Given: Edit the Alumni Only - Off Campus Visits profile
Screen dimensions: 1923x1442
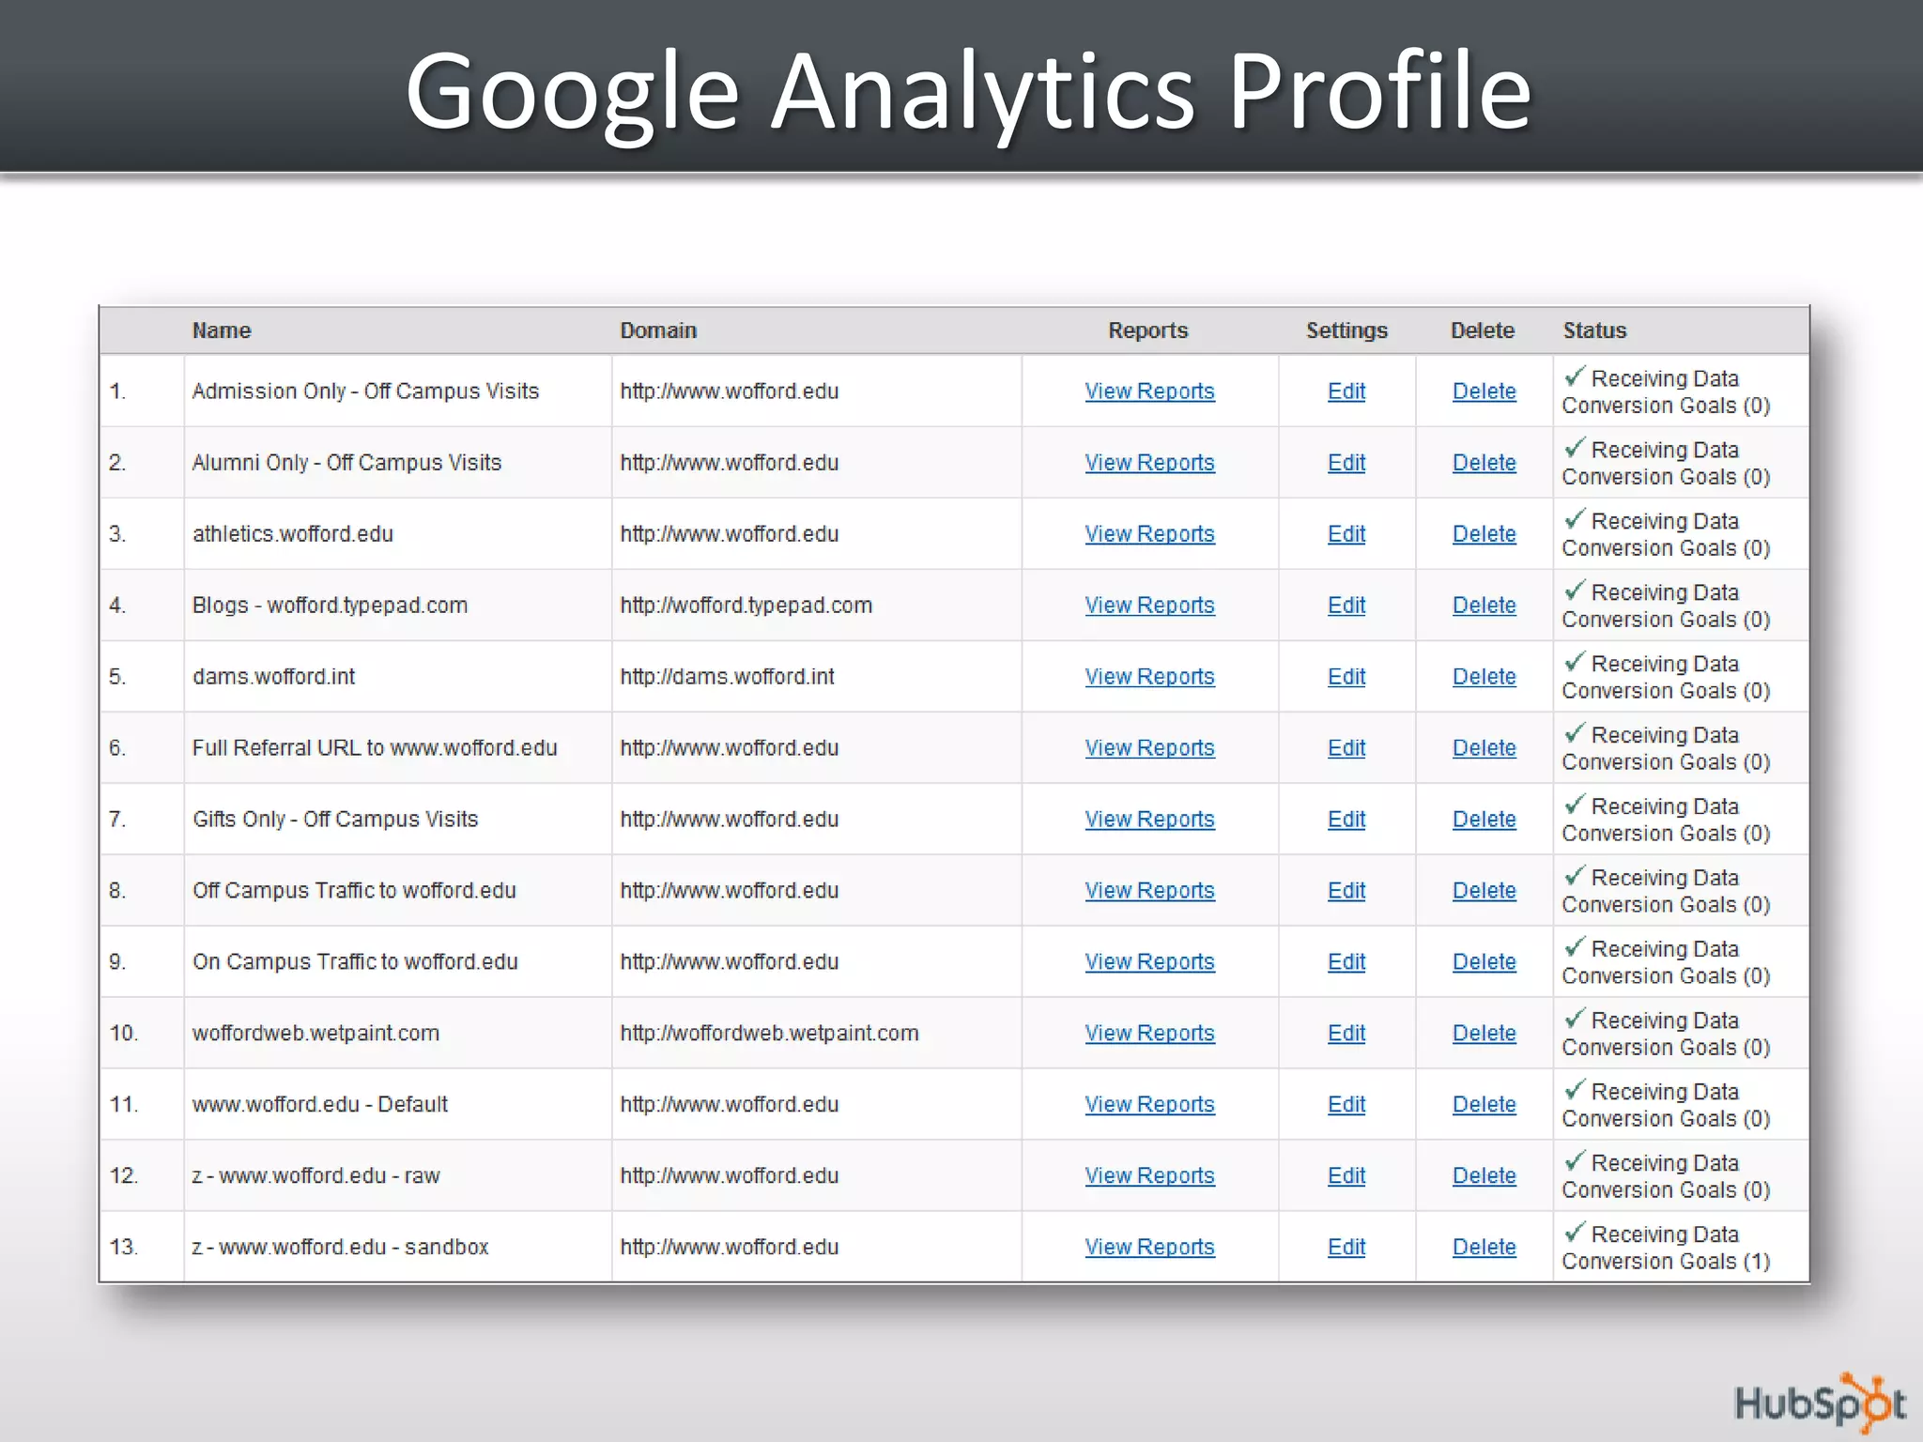Looking at the screenshot, I should [1346, 463].
